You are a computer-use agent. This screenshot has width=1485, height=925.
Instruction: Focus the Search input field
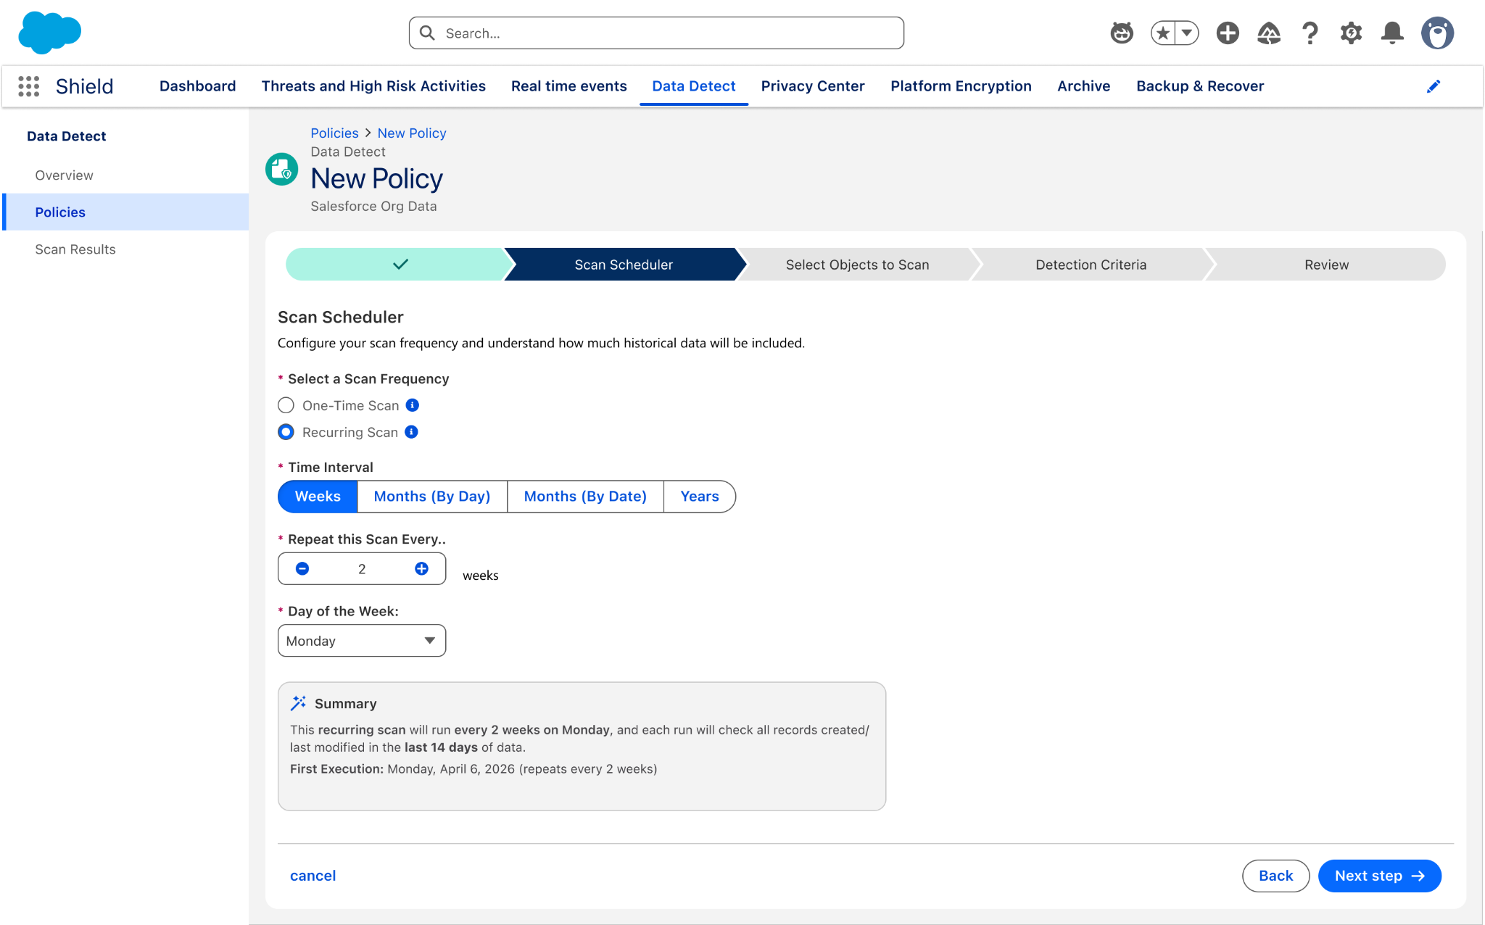coord(656,33)
